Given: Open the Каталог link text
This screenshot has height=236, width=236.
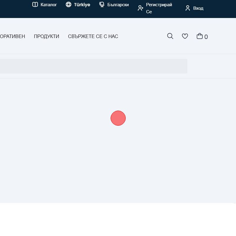Looking at the screenshot, I should 49,5.
